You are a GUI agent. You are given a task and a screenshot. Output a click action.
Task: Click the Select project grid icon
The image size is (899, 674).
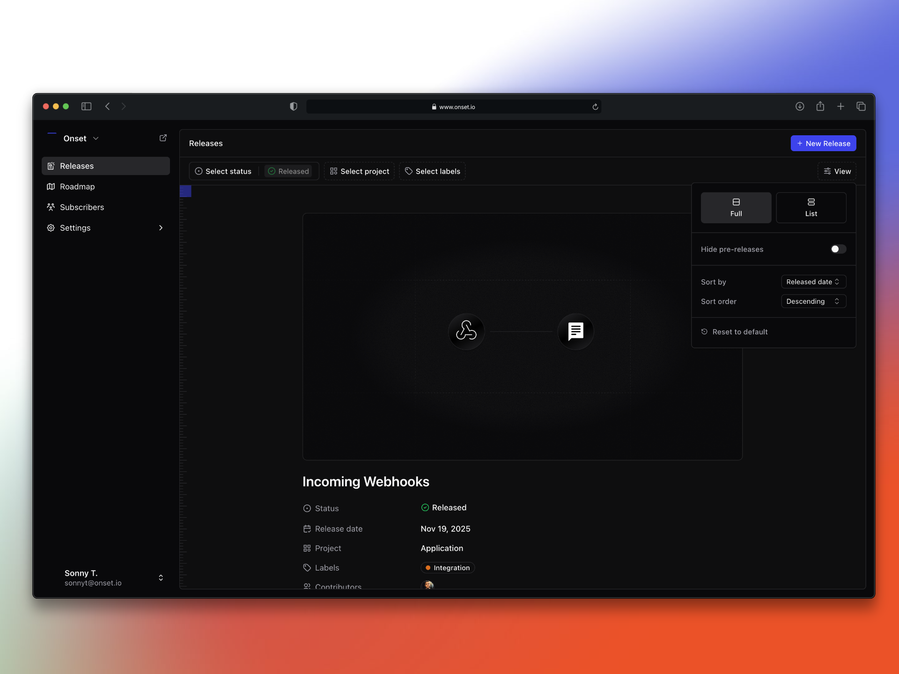point(333,171)
